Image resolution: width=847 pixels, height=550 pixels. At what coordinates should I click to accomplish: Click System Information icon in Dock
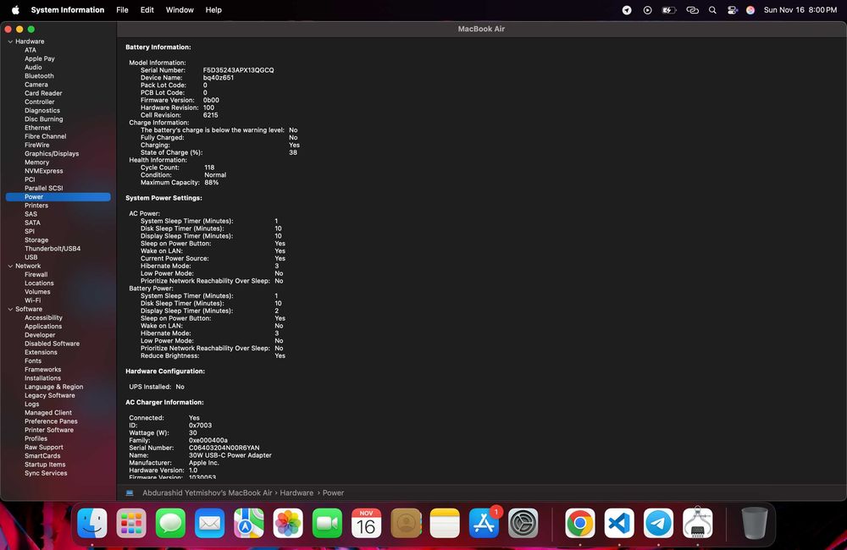pyautogui.click(x=697, y=523)
